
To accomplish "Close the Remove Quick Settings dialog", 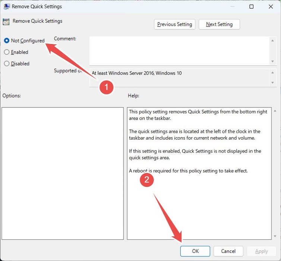I will click(x=271, y=7).
